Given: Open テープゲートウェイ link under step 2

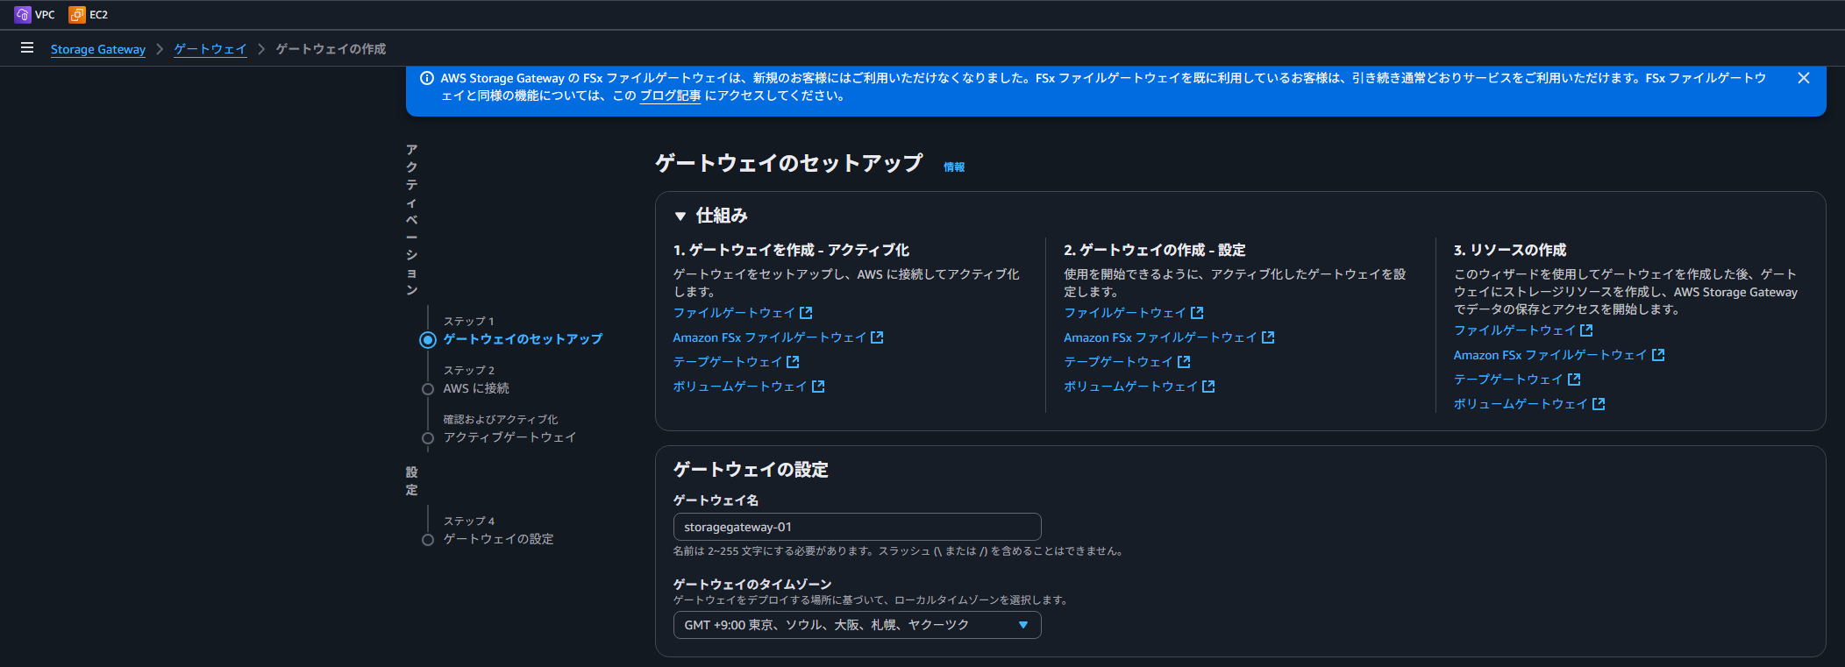Looking at the screenshot, I should [x=1119, y=362].
